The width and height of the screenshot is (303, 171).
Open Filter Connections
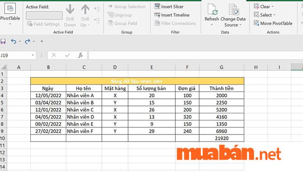[175, 23]
